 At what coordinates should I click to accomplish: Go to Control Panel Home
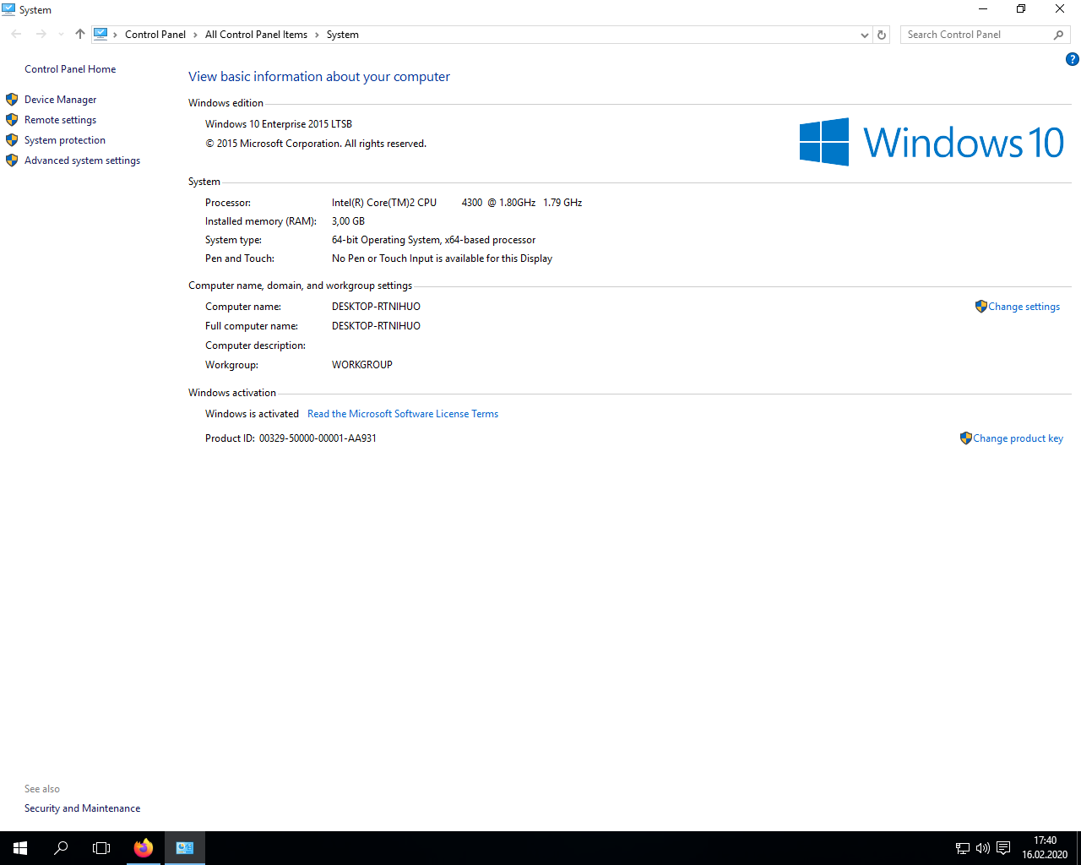coord(70,69)
